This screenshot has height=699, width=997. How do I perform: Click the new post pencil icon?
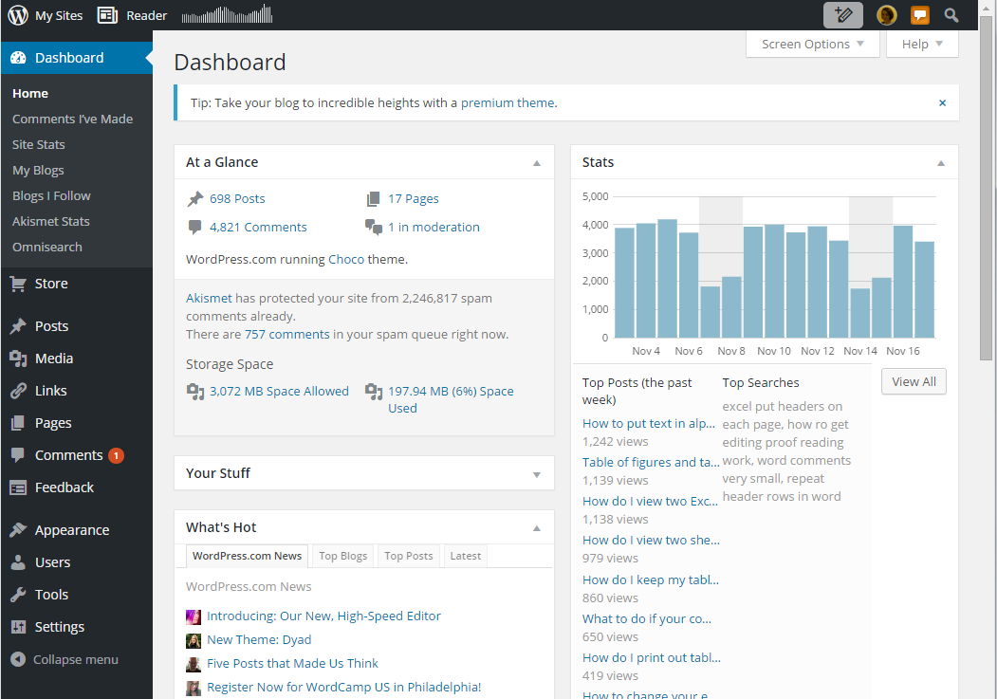(843, 15)
